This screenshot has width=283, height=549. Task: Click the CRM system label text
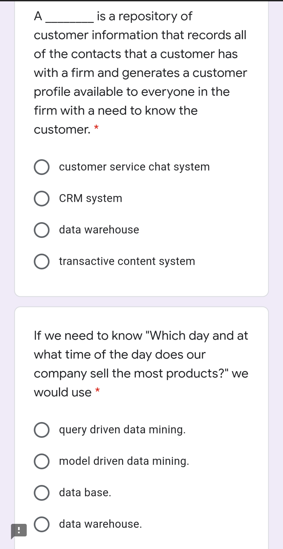(90, 198)
